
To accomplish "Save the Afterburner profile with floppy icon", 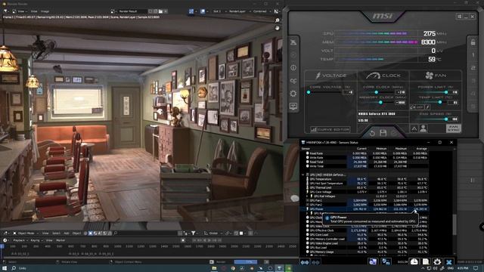I will [383, 133].
